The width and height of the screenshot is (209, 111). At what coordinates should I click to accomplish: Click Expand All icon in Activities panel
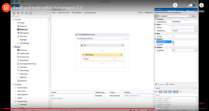14,13
